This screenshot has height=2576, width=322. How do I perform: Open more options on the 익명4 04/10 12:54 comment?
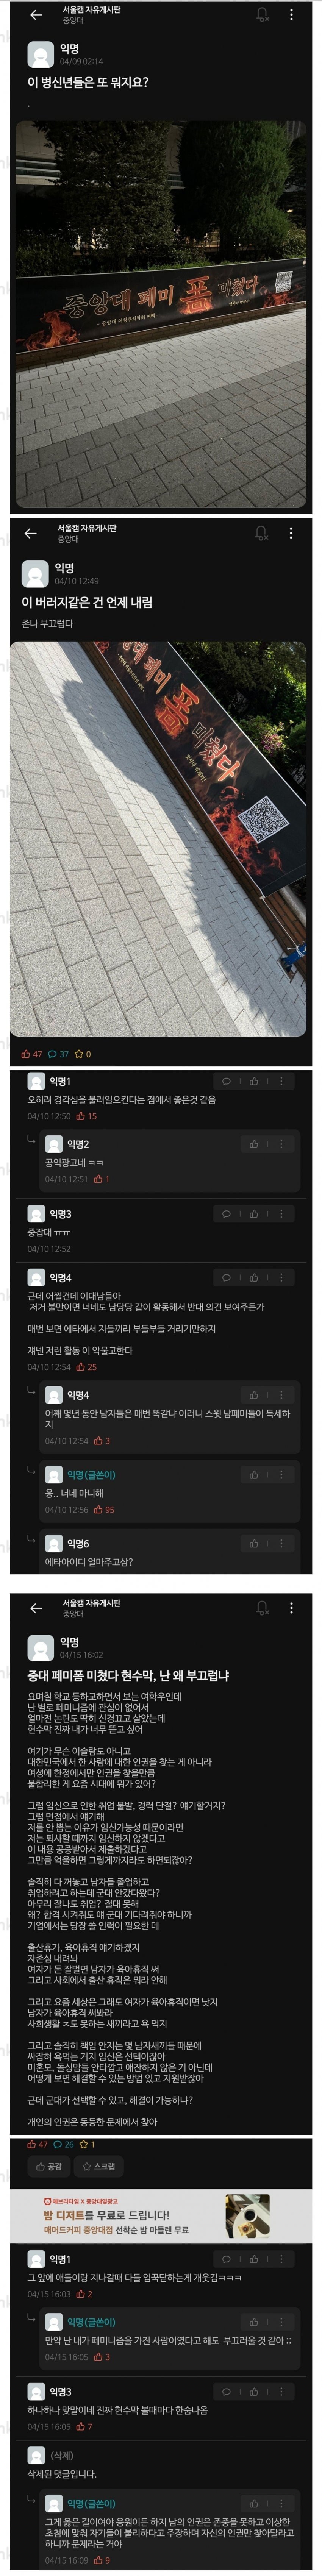(281, 1277)
